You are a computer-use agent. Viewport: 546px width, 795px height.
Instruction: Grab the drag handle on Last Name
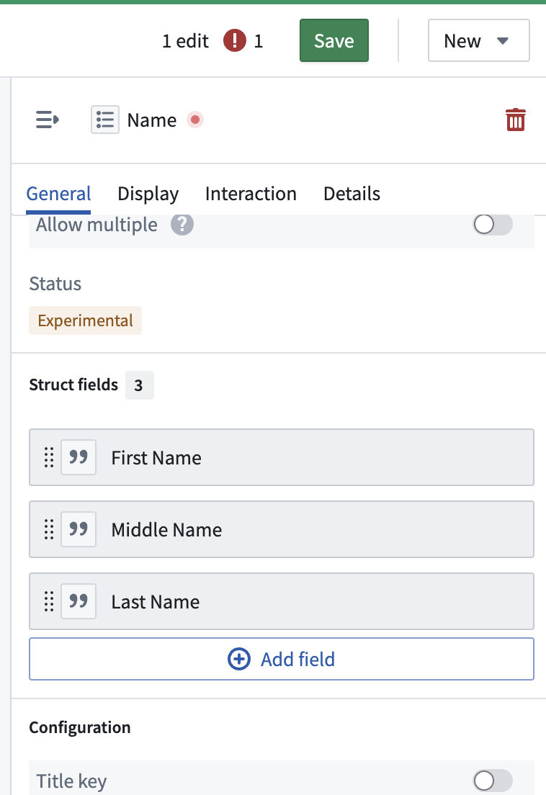pyautogui.click(x=49, y=601)
